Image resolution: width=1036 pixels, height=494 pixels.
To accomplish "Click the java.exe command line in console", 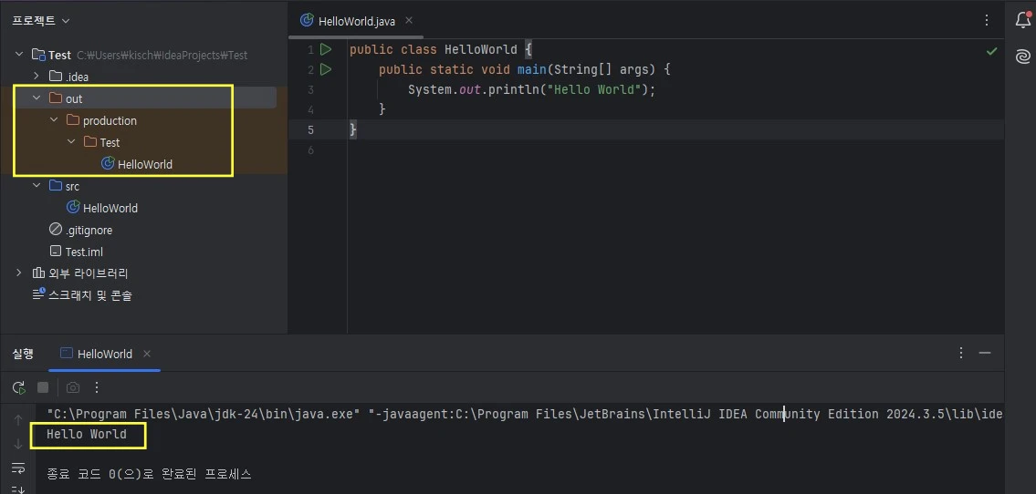I will [x=525, y=414].
